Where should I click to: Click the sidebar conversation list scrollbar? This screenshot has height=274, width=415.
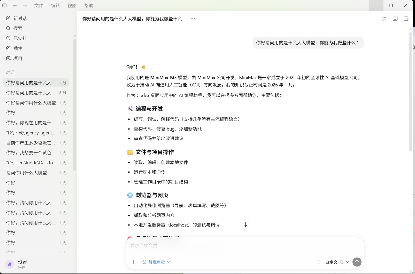click(x=75, y=105)
